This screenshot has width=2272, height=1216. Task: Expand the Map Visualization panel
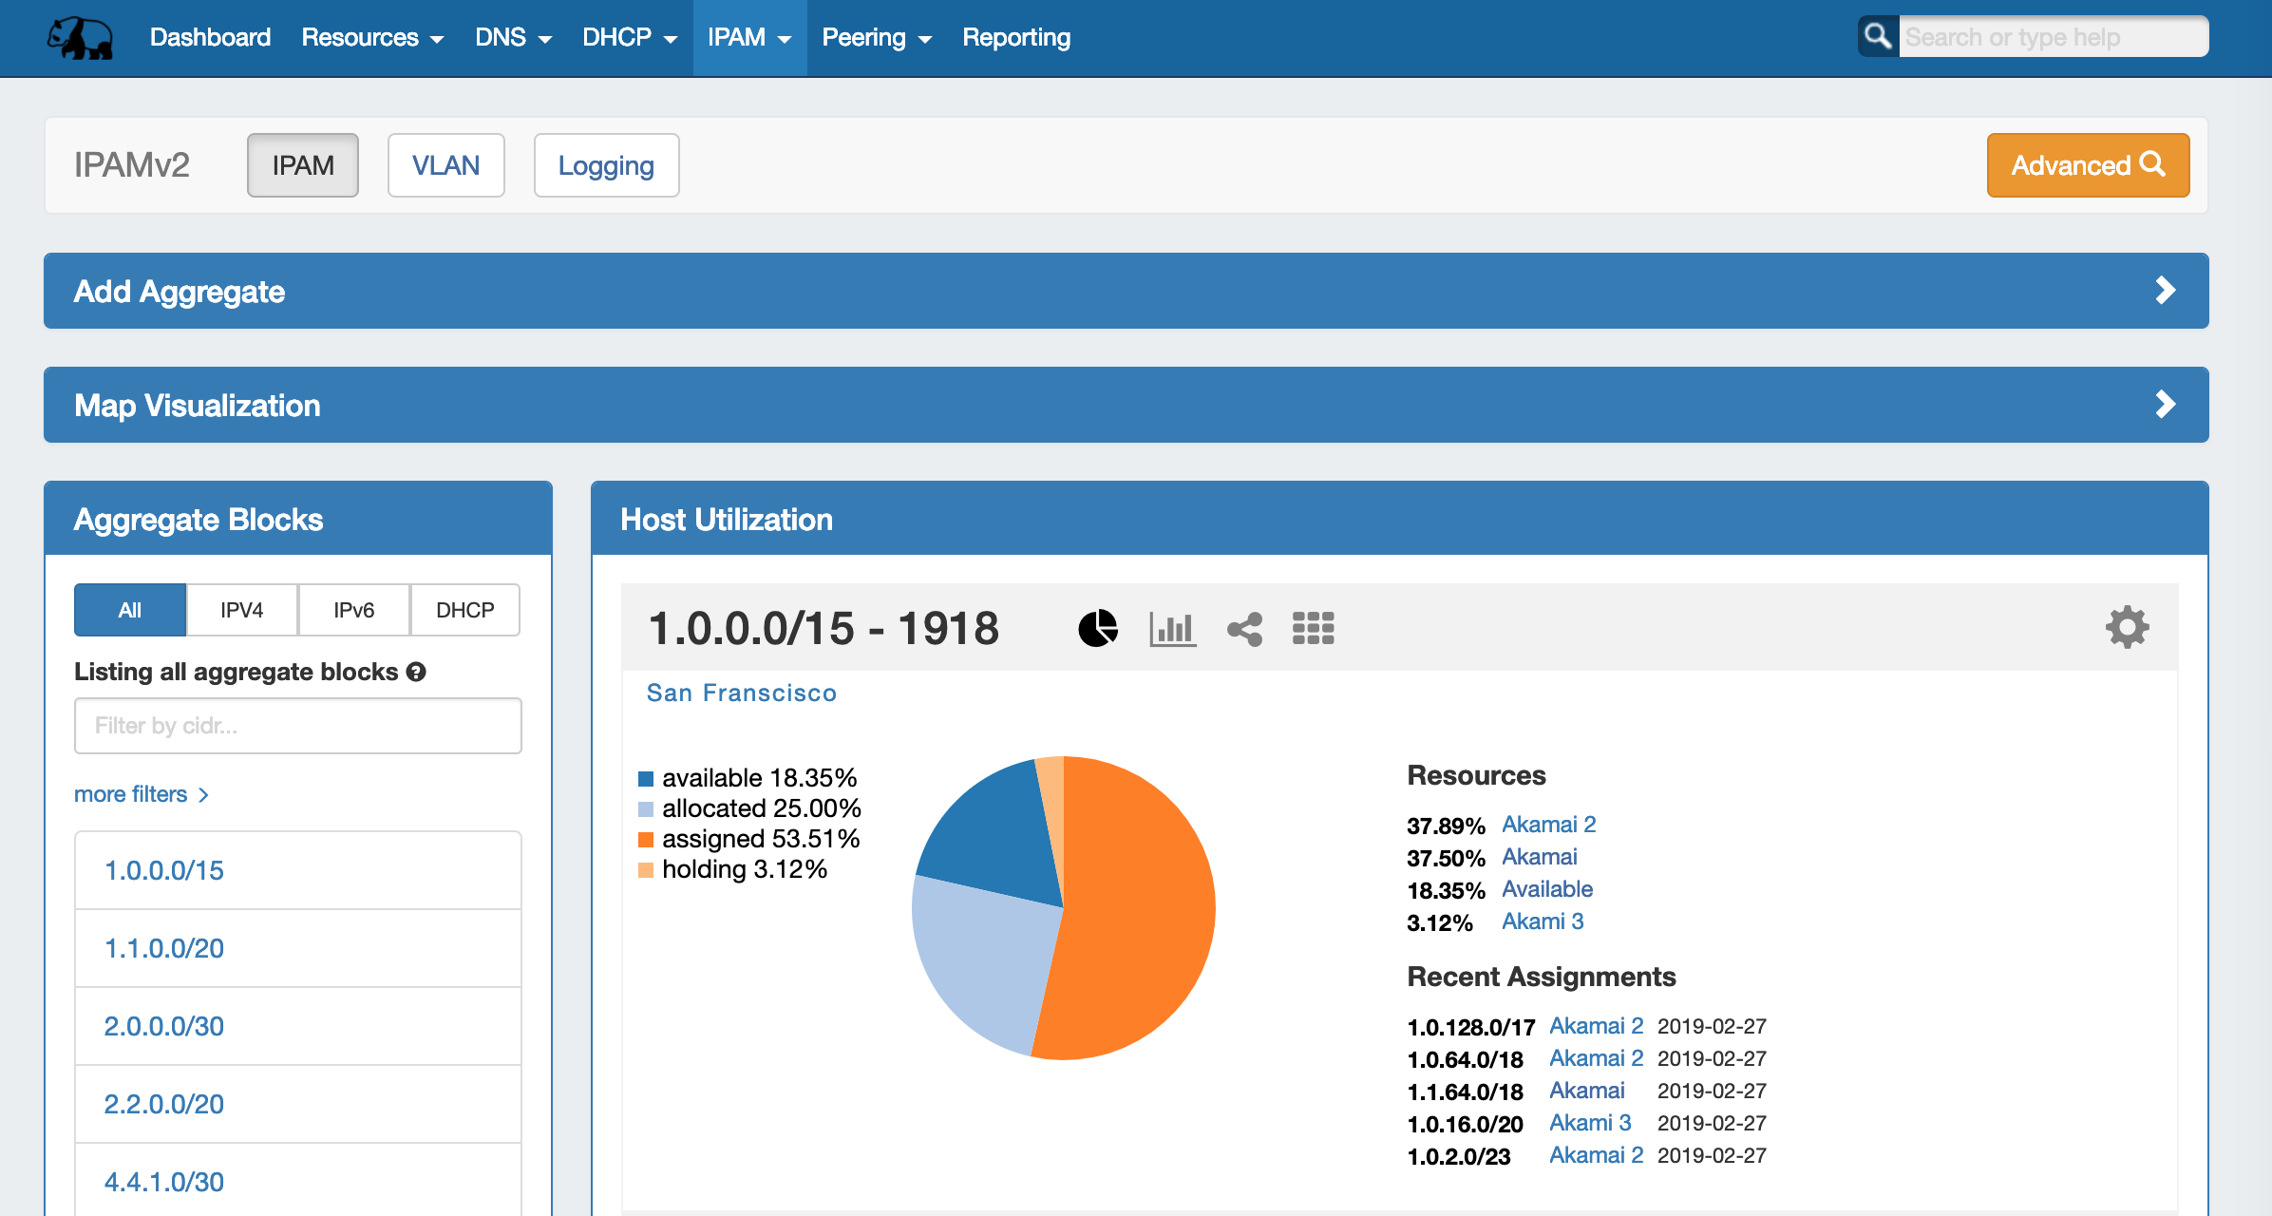click(x=2165, y=405)
